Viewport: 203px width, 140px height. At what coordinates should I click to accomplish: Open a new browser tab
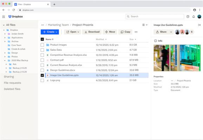pos(54,5)
